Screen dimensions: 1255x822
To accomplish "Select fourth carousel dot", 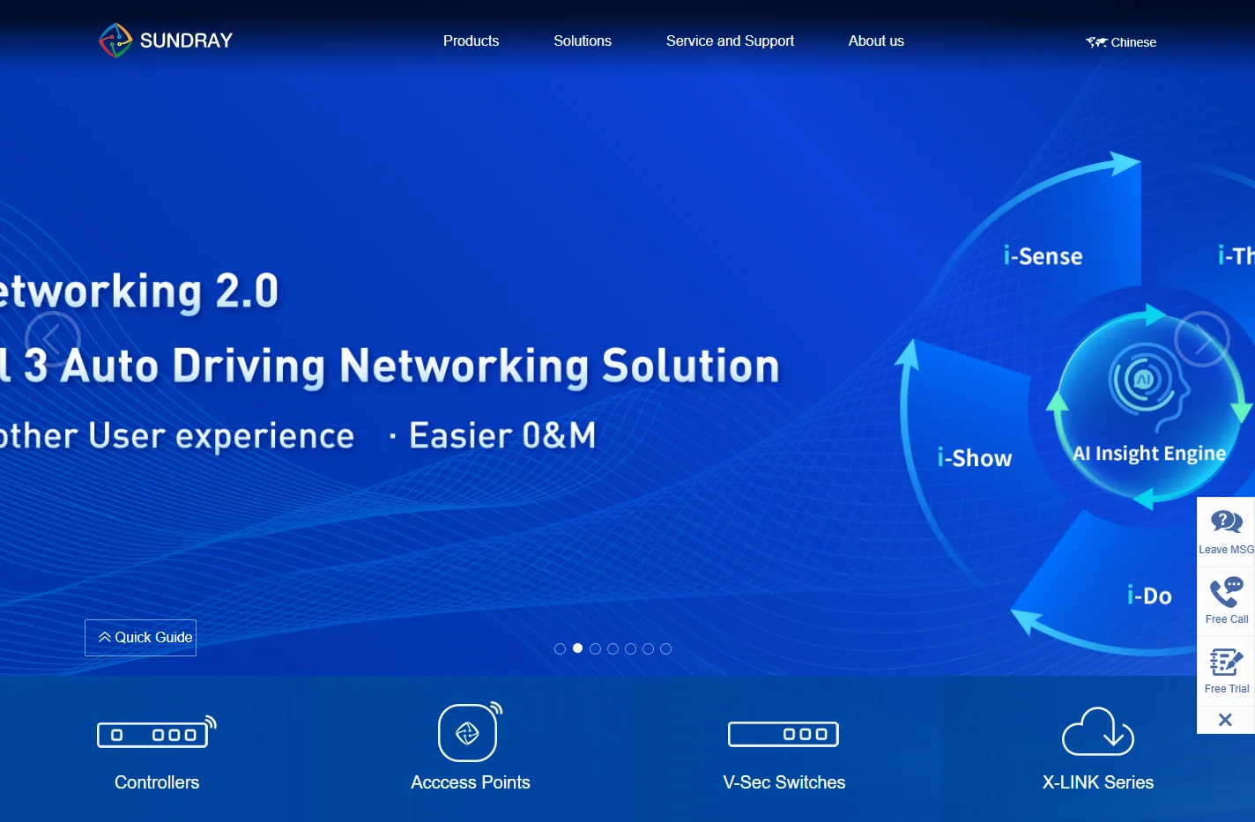I will pyautogui.click(x=613, y=648).
